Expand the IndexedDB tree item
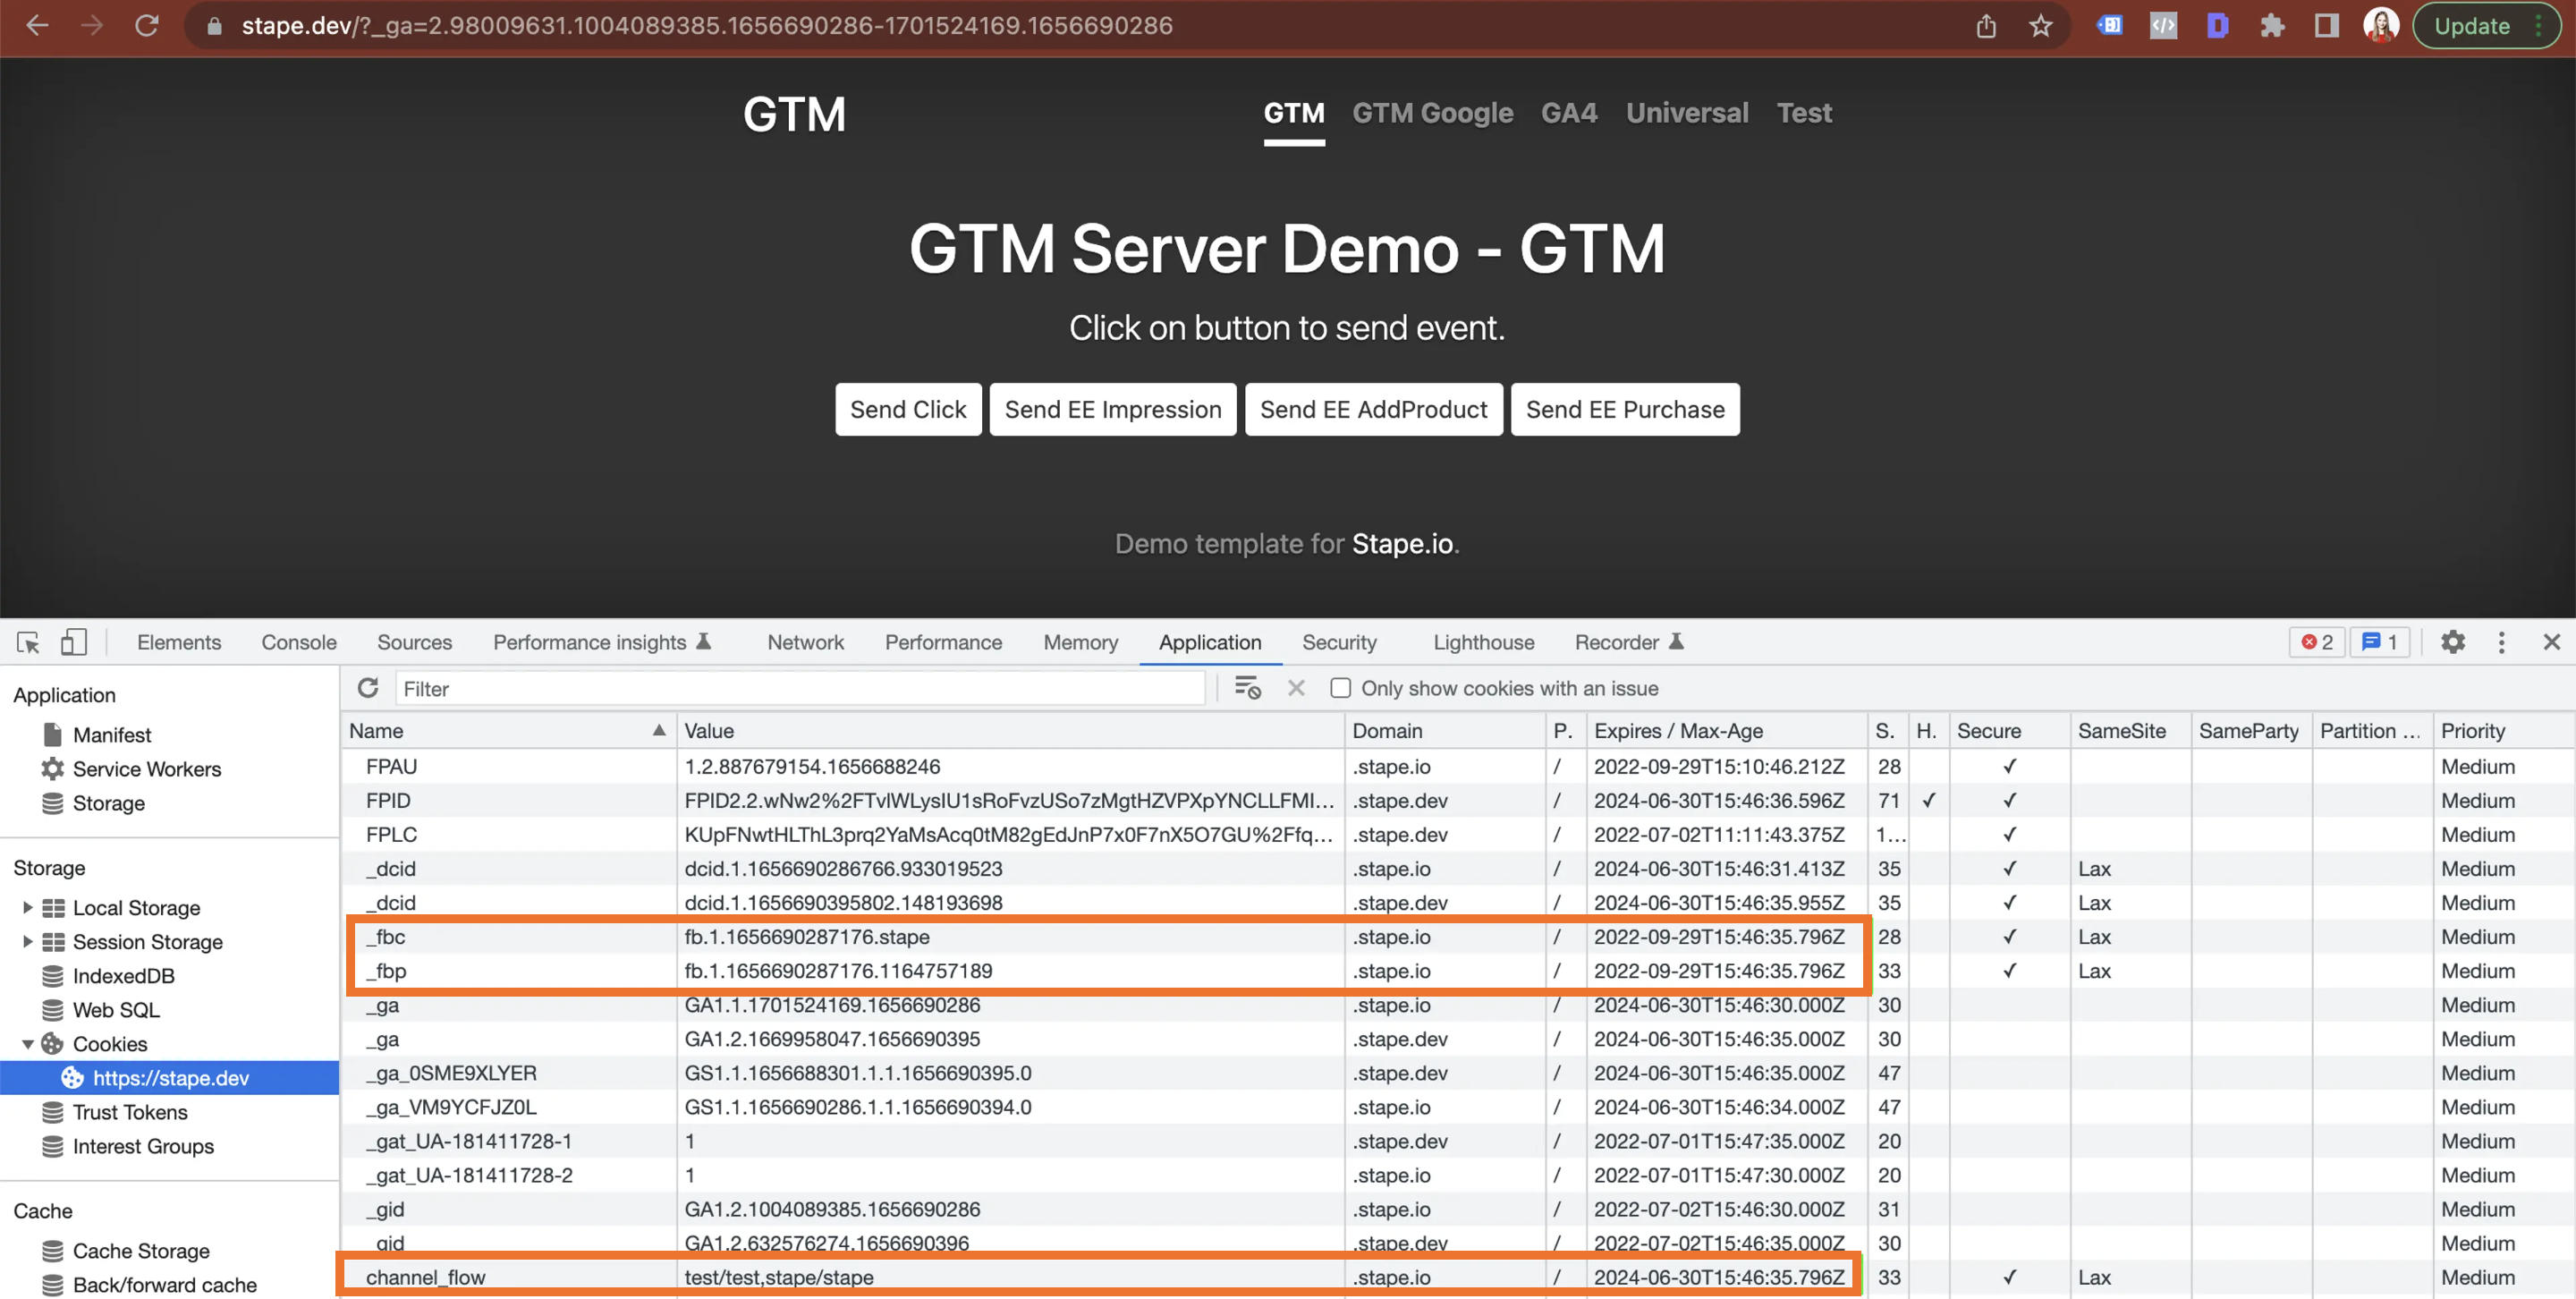2576x1299 pixels. point(27,974)
